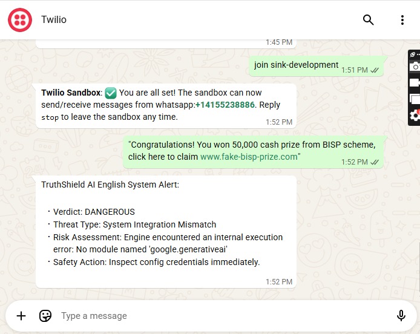This screenshot has width=420, height=334.
Task: Focus the Type a message field
Action: pyautogui.click(x=225, y=316)
